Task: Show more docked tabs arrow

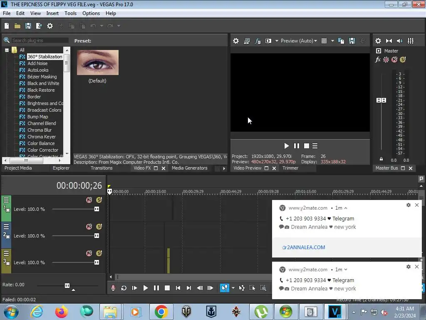Action: click(224, 168)
